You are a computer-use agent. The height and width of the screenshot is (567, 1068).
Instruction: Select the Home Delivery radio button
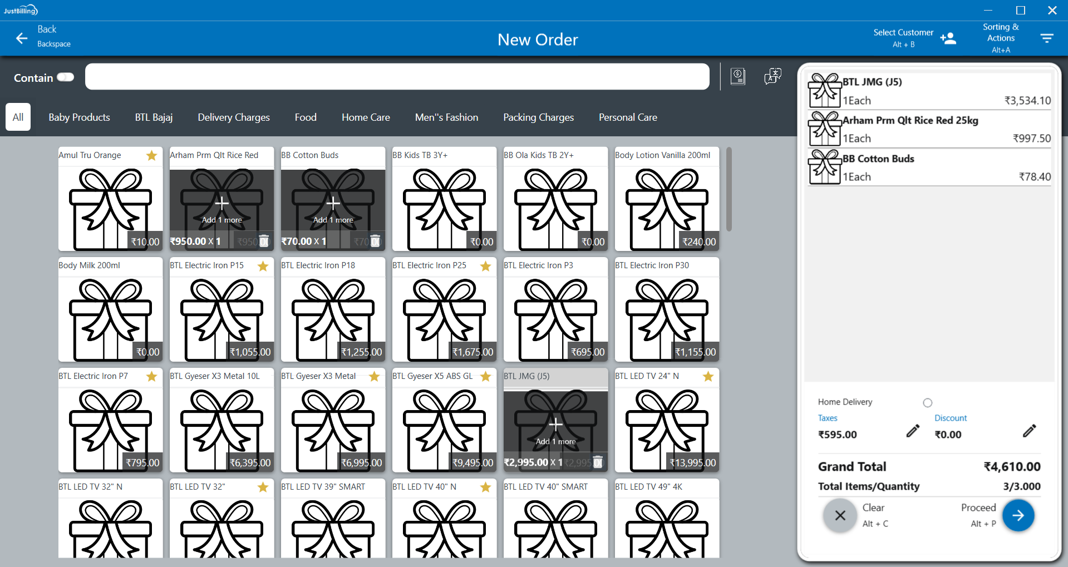click(927, 402)
